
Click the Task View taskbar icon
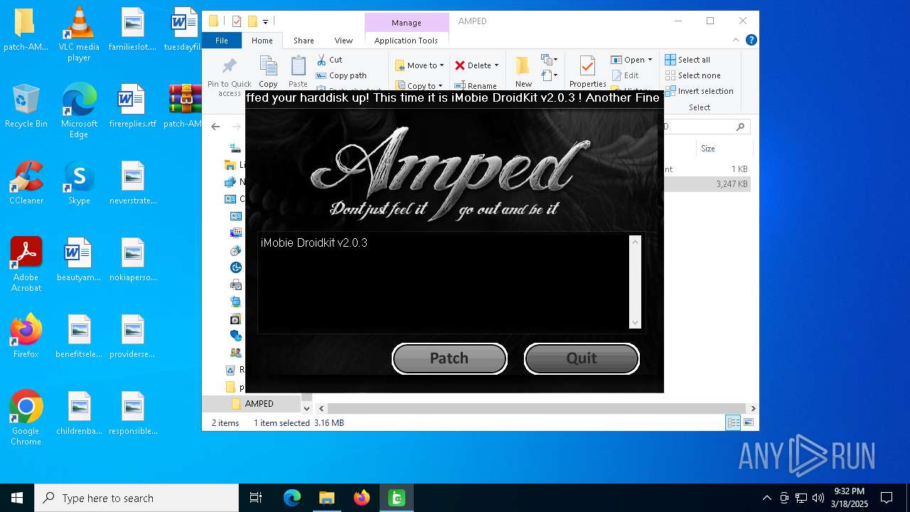click(256, 498)
